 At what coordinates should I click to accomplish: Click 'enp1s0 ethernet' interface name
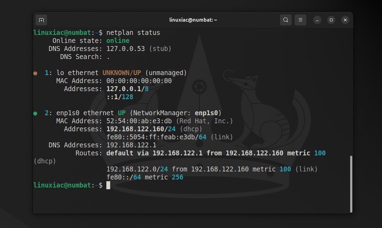(85, 113)
